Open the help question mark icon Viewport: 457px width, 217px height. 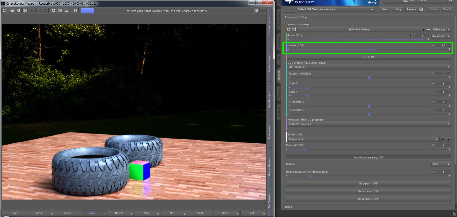[x=76, y=10]
